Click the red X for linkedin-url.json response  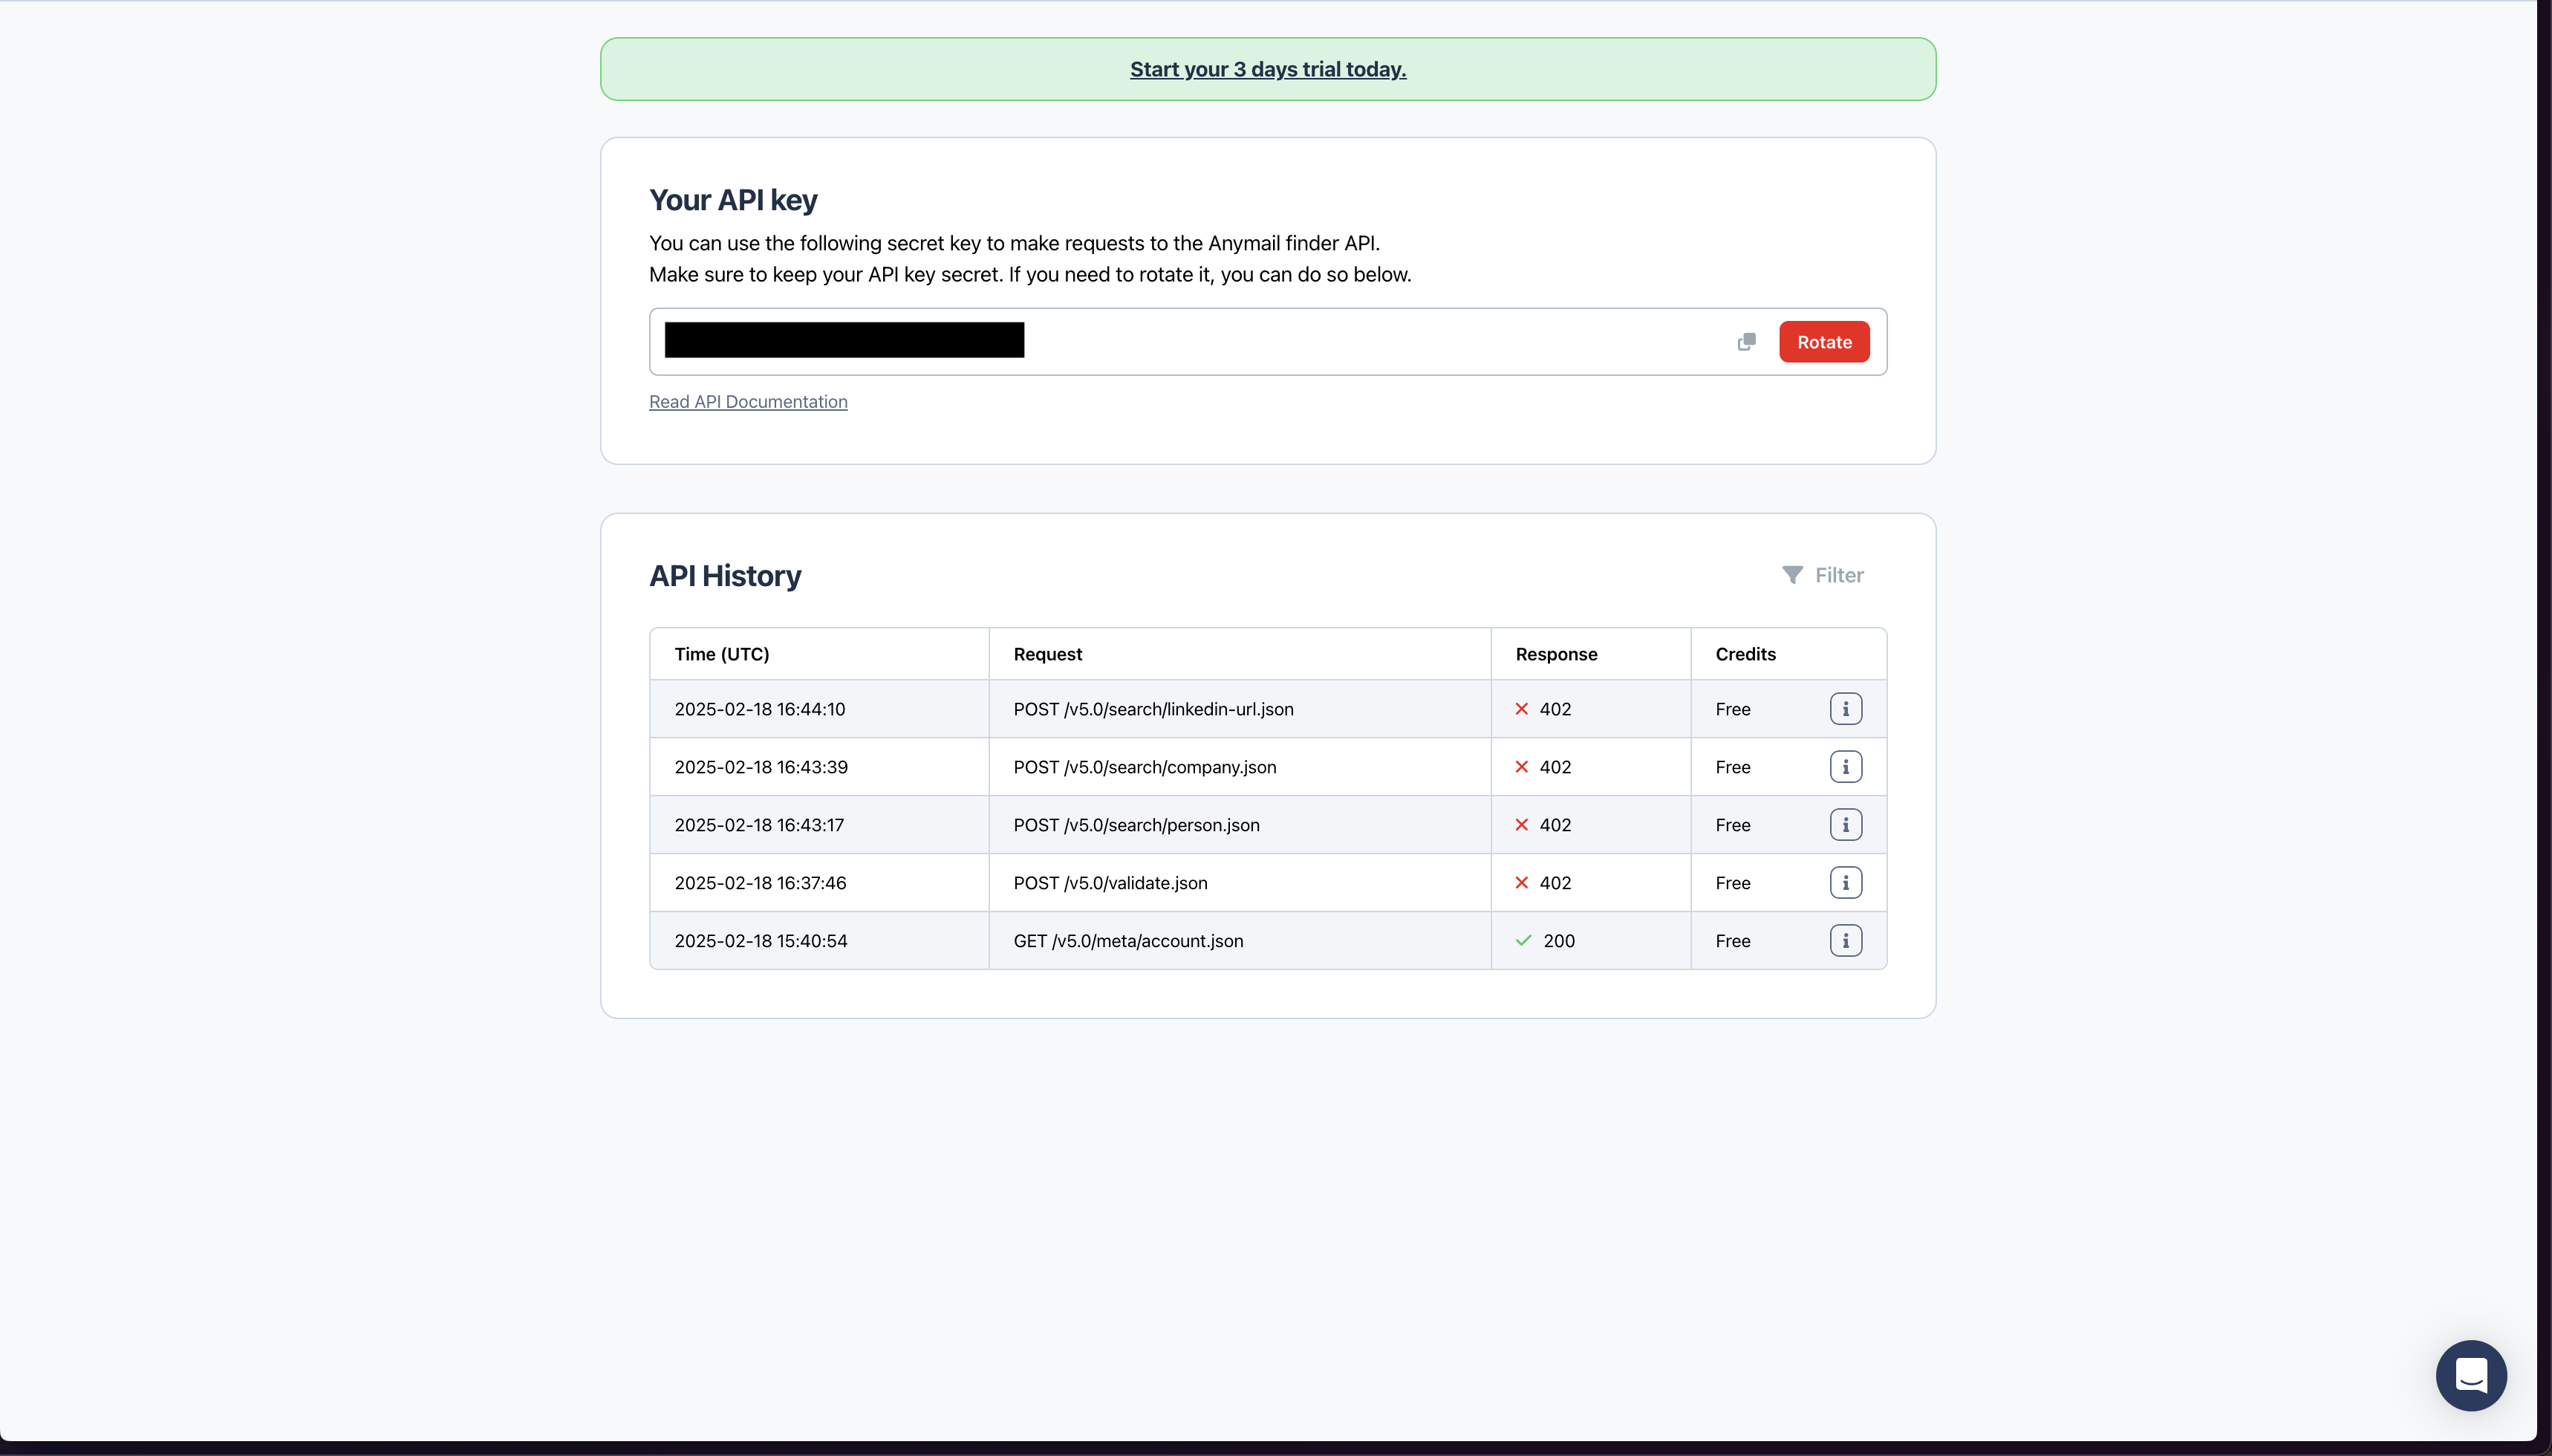[x=1521, y=709]
